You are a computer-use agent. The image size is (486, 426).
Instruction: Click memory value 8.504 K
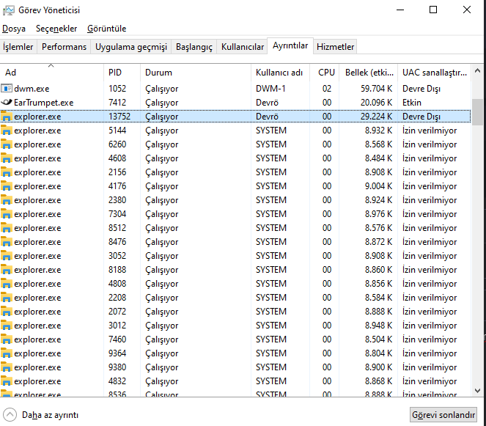[x=379, y=339]
